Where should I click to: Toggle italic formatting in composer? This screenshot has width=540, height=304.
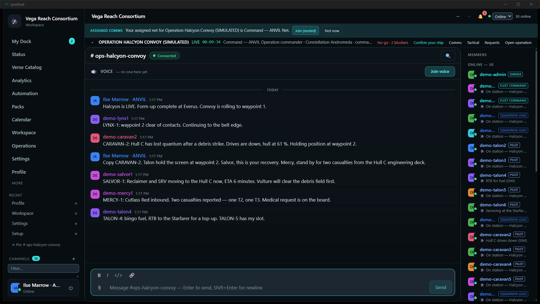point(108,275)
